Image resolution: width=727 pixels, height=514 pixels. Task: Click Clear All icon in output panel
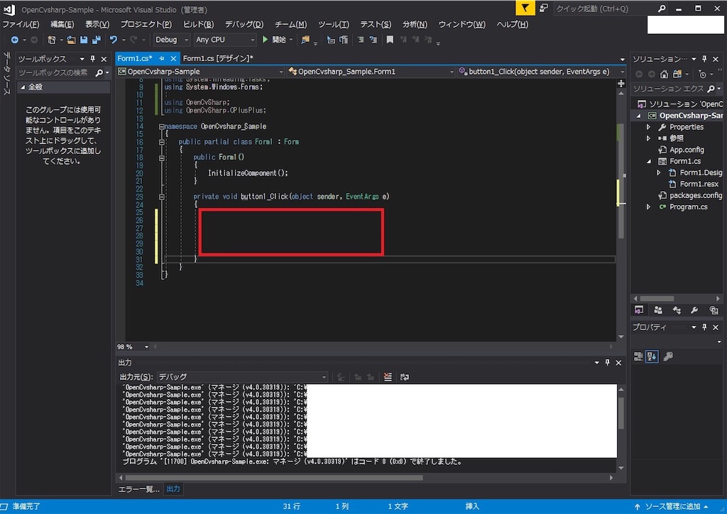pos(388,377)
